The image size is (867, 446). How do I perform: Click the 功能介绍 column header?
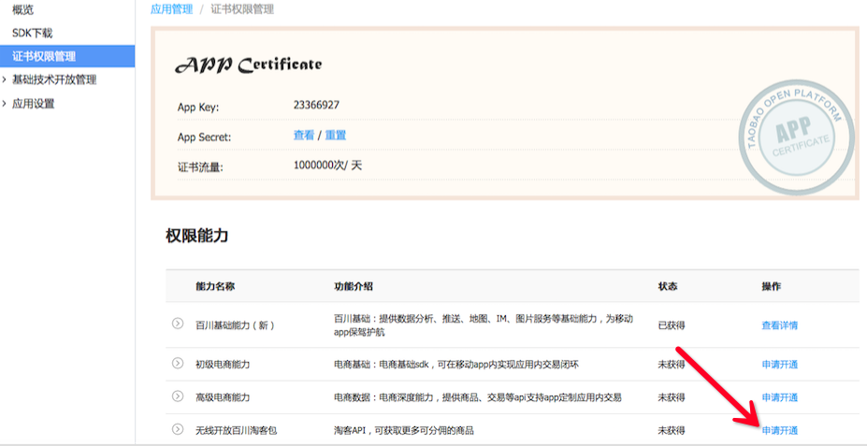coord(353,286)
